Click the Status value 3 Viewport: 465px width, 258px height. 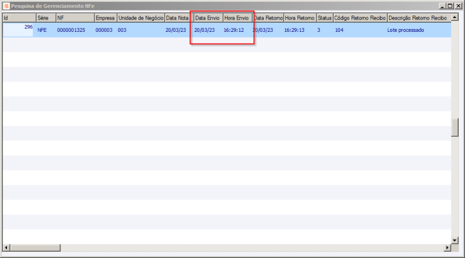click(x=319, y=30)
